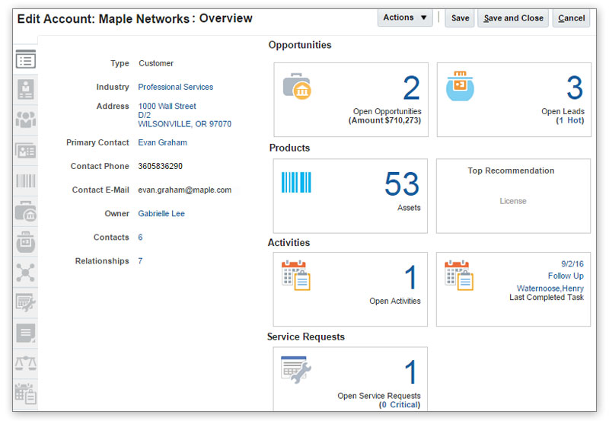Cancel editing the account

571,18
